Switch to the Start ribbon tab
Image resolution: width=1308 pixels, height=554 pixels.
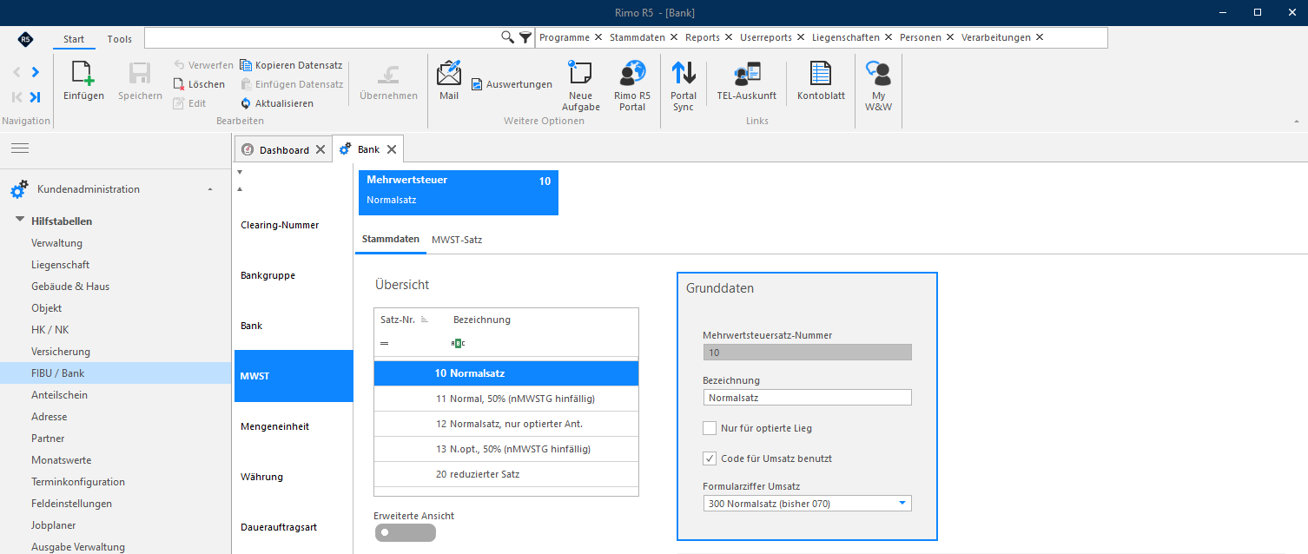pos(74,39)
